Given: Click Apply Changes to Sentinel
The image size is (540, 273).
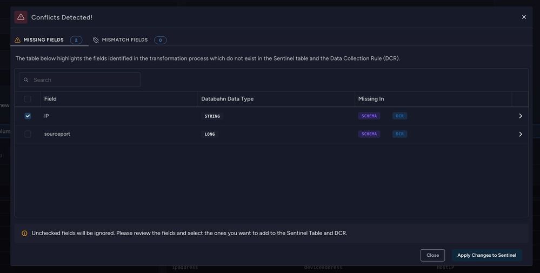Looking at the screenshot, I should (486, 255).
